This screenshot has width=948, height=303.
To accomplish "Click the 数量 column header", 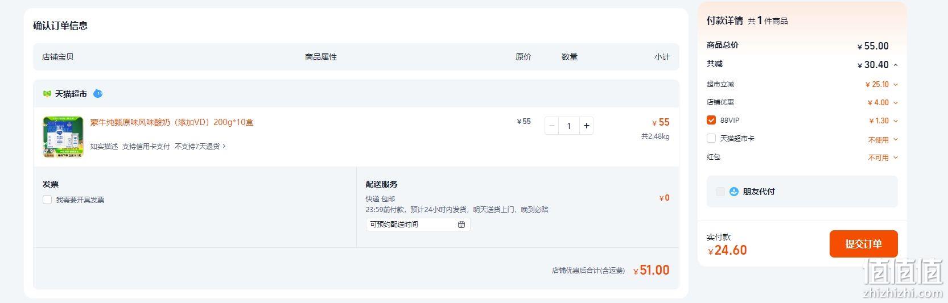I will tap(570, 57).
